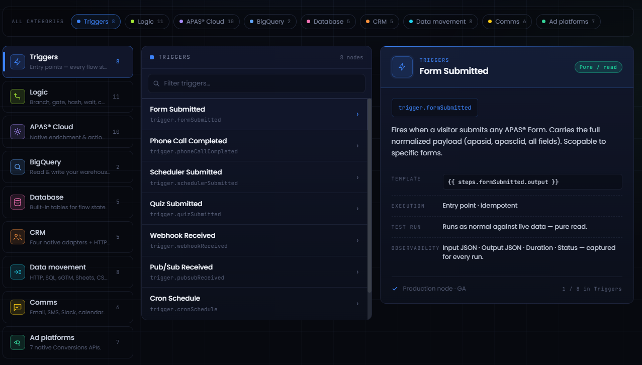
Task: Click the Triggers lightning bolt sidebar icon
Action: [18, 62]
